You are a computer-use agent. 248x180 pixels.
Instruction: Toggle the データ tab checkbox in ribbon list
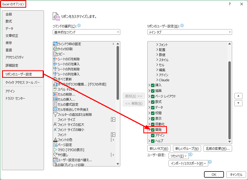click(153, 108)
